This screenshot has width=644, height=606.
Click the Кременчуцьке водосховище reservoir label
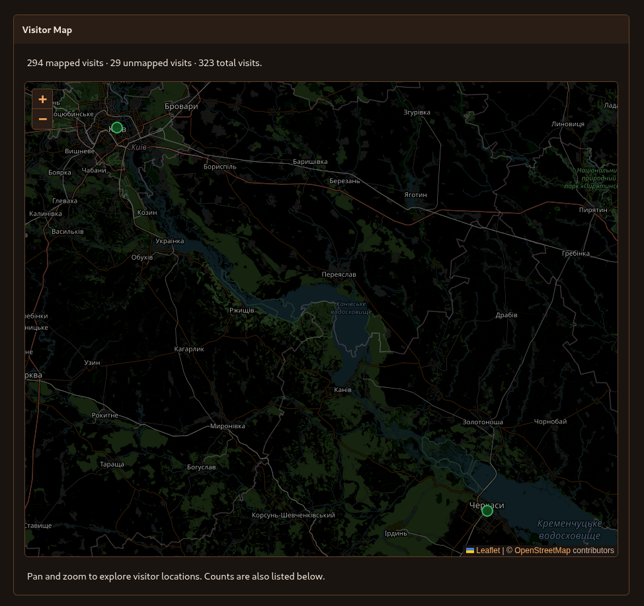tap(570, 529)
